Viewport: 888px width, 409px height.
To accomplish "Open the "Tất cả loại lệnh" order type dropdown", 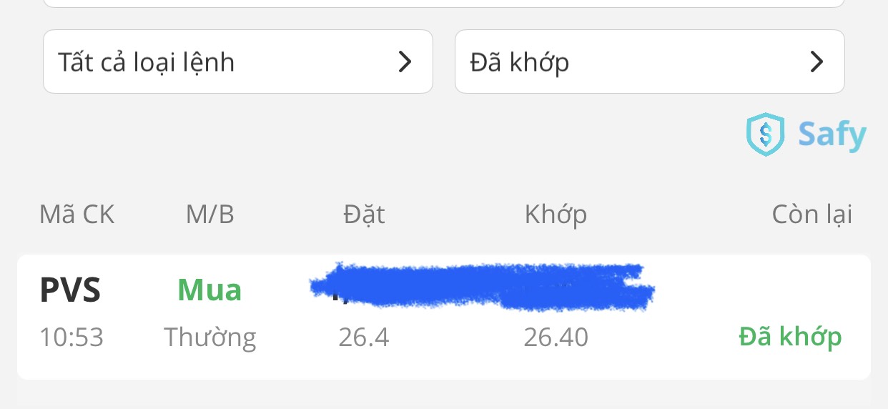I will coord(237,62).
